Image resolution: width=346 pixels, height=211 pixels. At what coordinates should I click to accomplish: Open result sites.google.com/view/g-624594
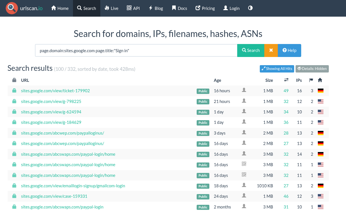pyautogui.click(x=51, y=112)
